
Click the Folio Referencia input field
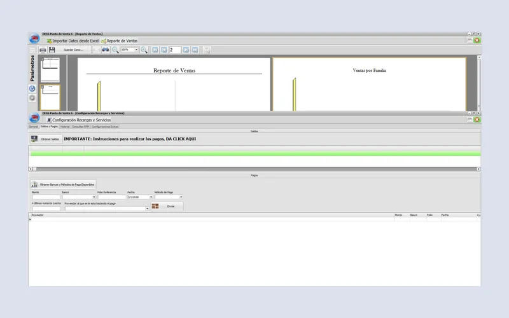tap(112, 197)
